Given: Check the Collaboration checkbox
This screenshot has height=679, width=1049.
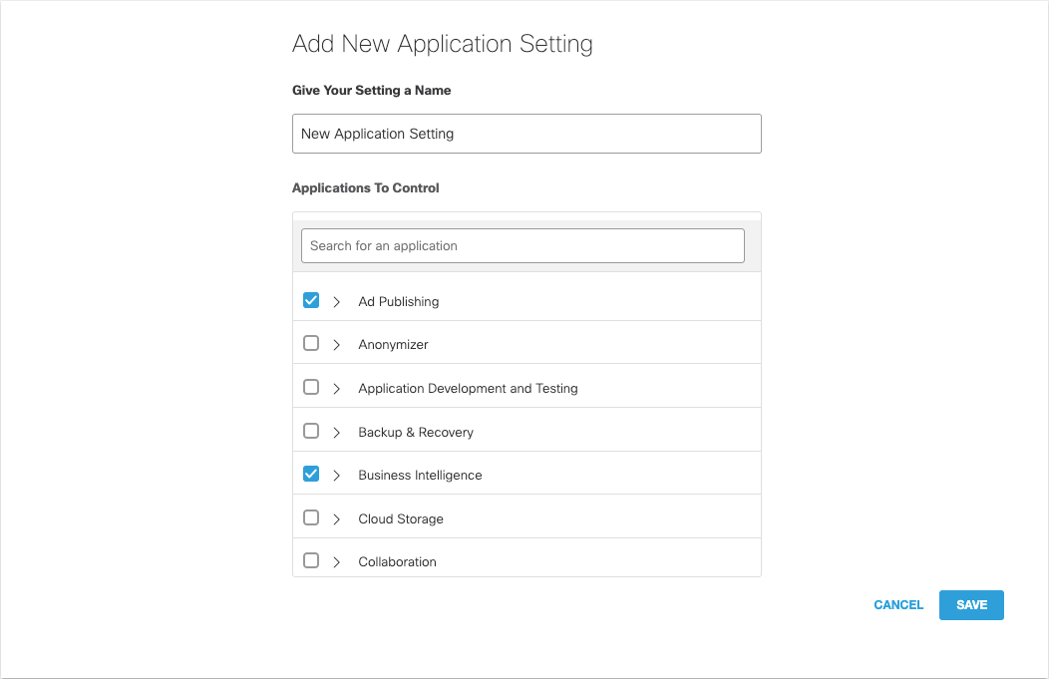Looking at the screenshot, I should 311,560.
